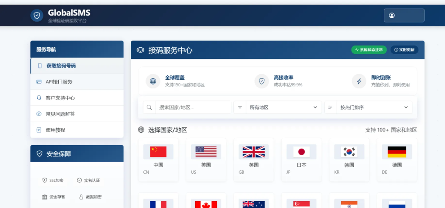
Task: Go to 客户支持中心
Action: [77, 98]
